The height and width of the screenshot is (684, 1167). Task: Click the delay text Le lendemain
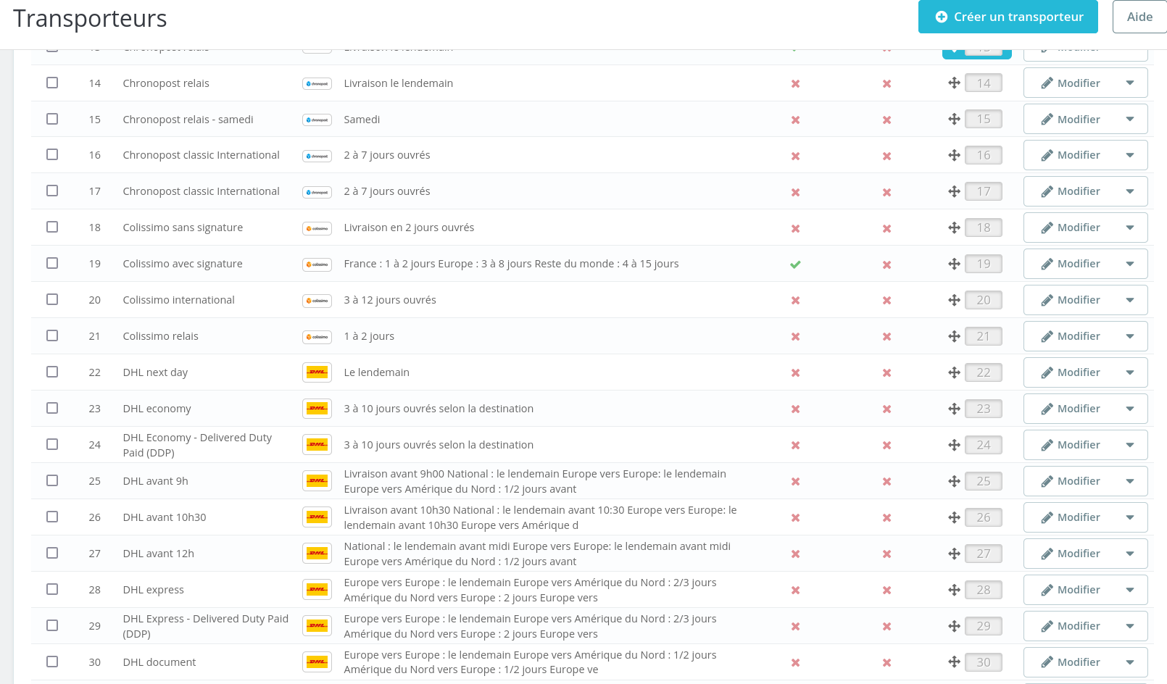coord(376,372)
